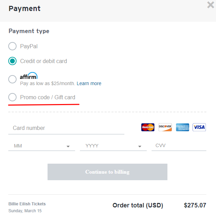
Task: Focus the Card number field
Action: point(66,128)
